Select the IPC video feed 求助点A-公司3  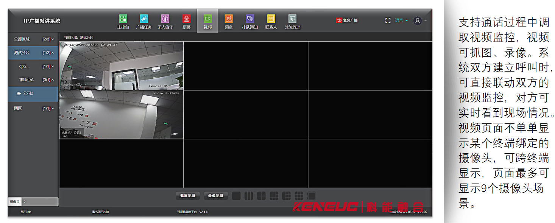[122, 115]
